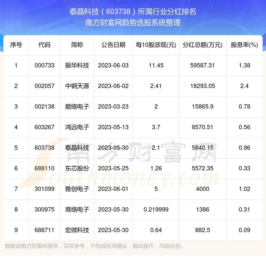Click the 公告日期 column header
The width and height of the screenshot is (266, 263).
coord(113,45)
